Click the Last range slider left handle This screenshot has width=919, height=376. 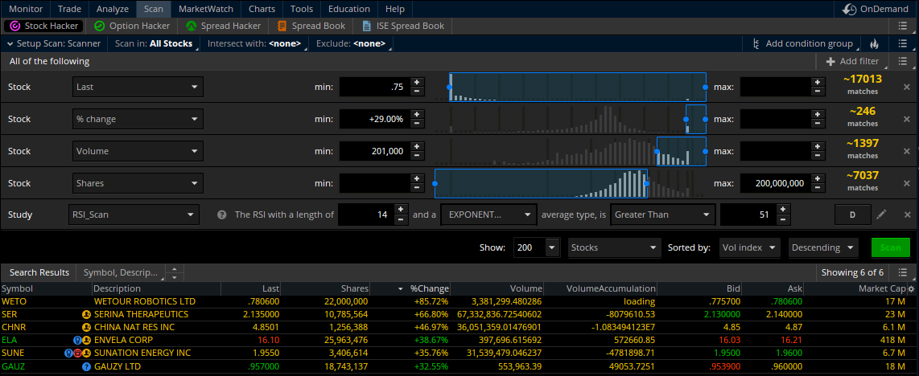(450, 87)
